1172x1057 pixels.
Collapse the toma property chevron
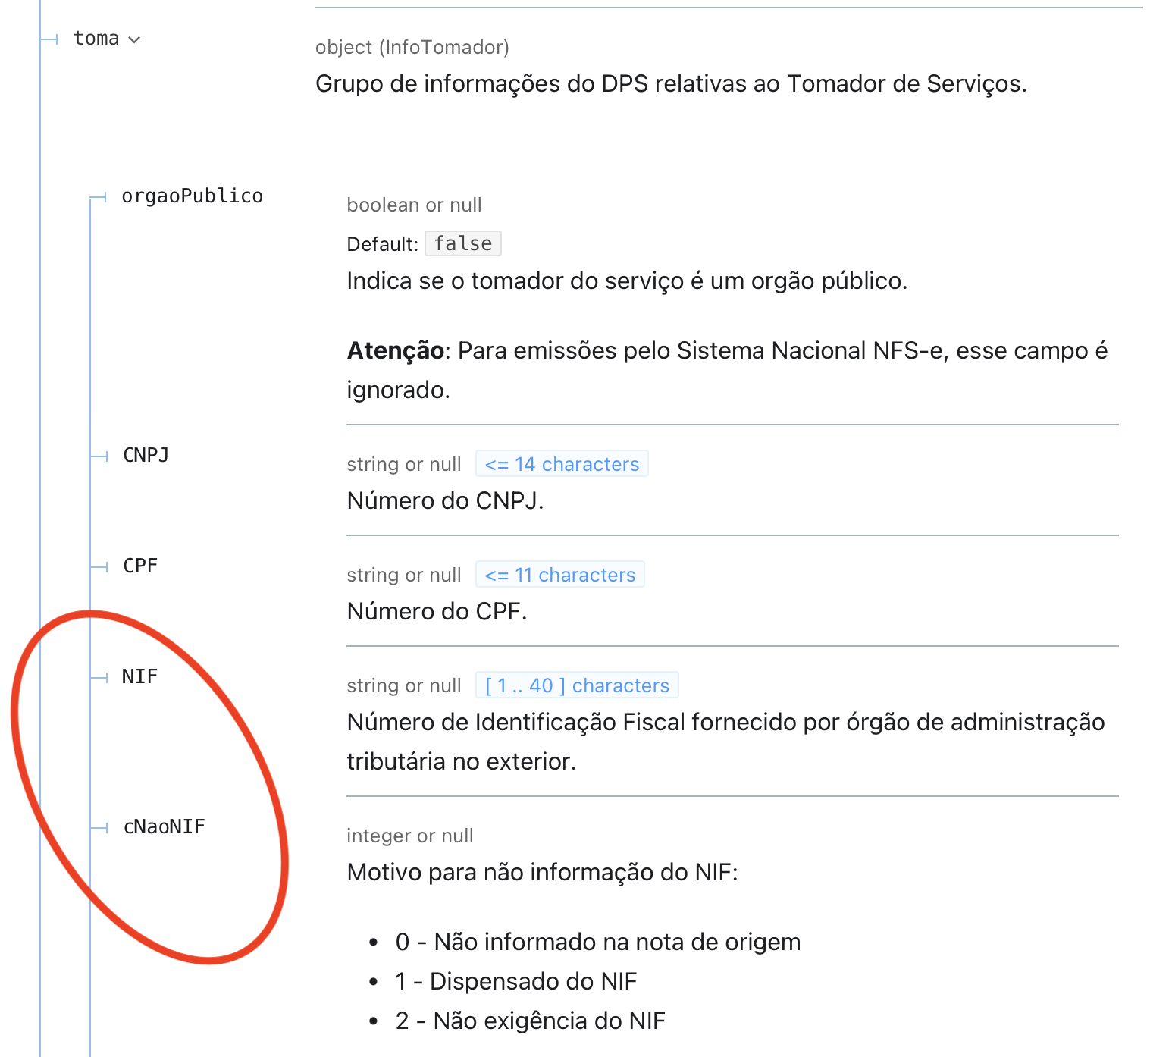click(135, 39)
